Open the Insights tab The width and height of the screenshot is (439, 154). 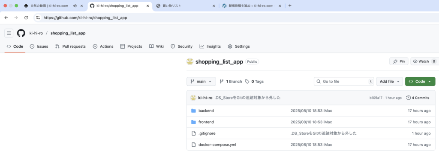[210, 46]
